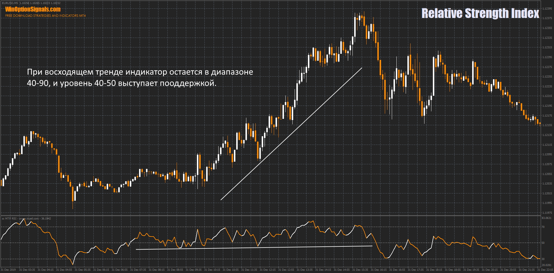Image resolution: width=554 pixels, height=273 pixels.
Task: Select the diagonal white trendline on price chart
Action: (291, 134)
